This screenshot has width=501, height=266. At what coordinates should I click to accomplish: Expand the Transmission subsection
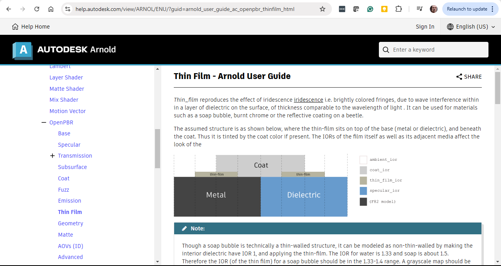52,156
